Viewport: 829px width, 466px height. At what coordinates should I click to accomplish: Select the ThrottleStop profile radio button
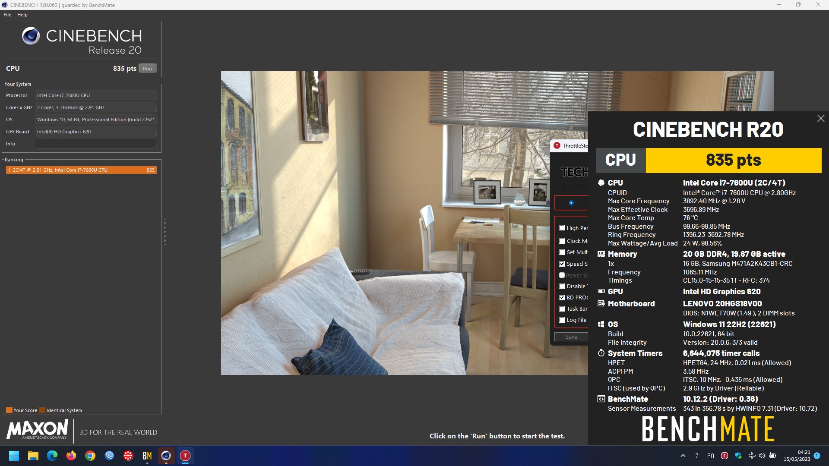coord(571,203)
